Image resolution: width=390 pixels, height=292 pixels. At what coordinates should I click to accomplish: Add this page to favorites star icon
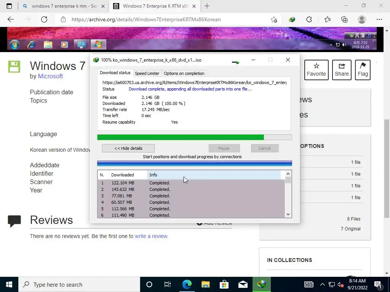274,19
